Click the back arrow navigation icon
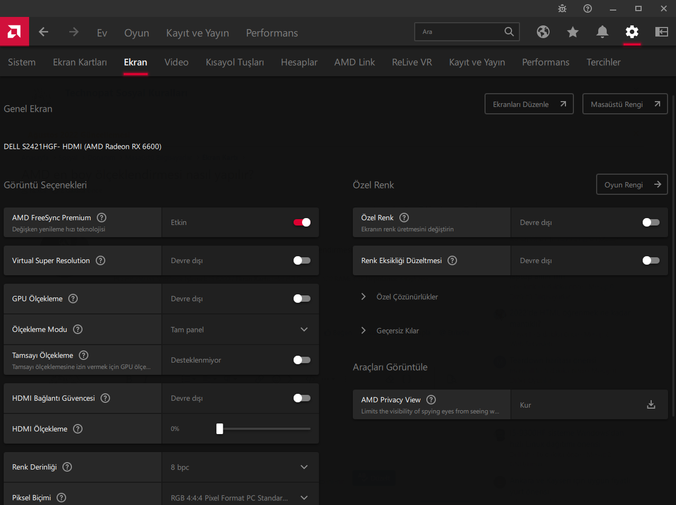Image resolution: width=676 pixels, height=505 pixels. (44, 32)
